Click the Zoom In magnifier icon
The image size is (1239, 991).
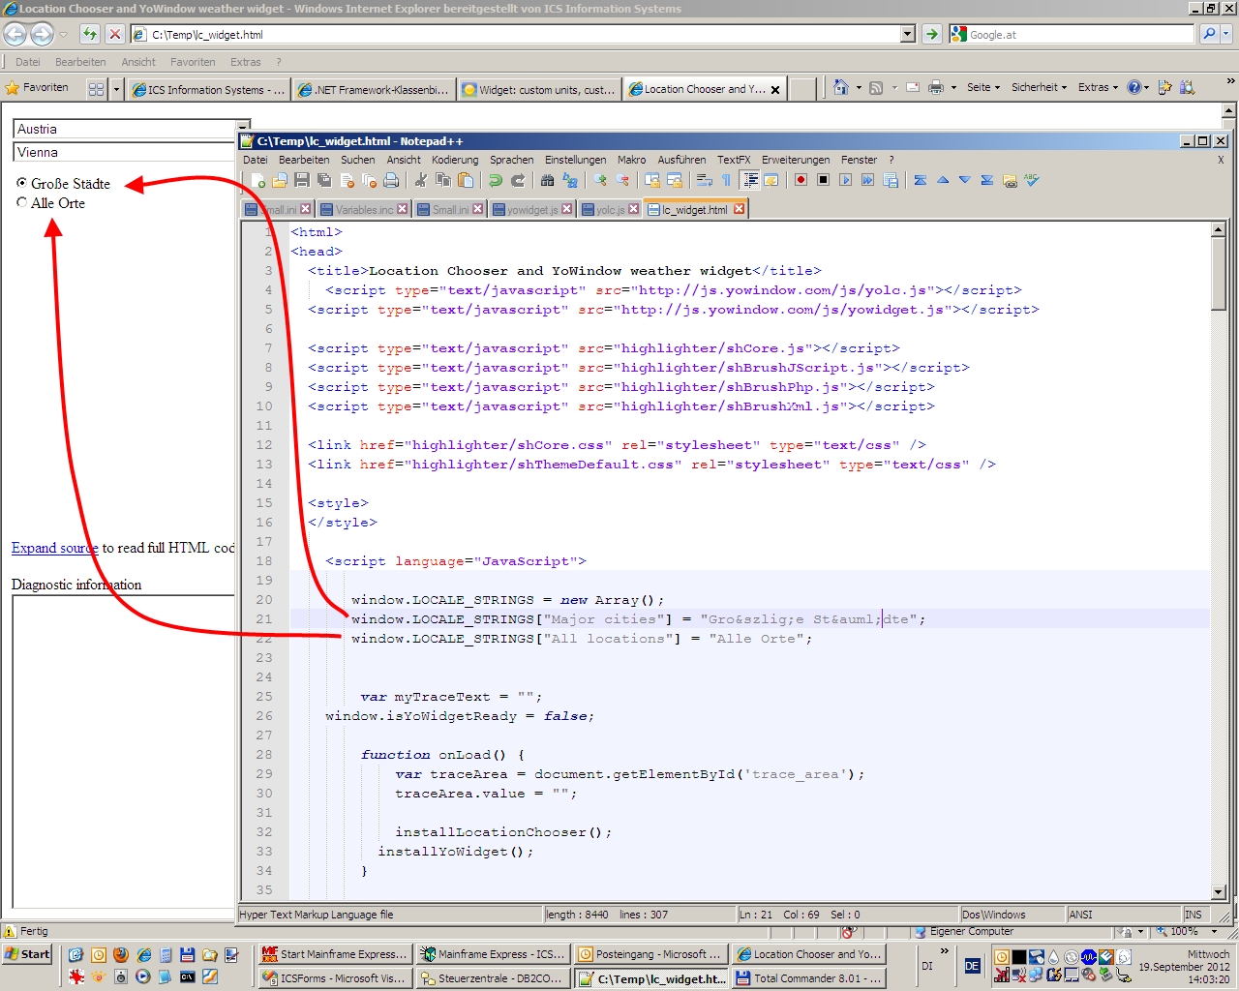click(600, 181)
